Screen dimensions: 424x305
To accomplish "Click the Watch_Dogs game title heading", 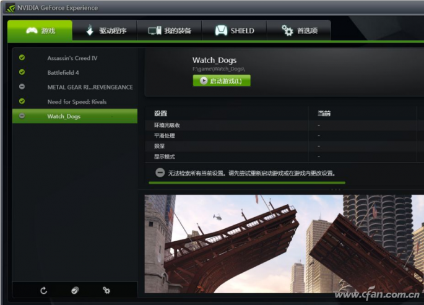I will (x=214, y=60).
